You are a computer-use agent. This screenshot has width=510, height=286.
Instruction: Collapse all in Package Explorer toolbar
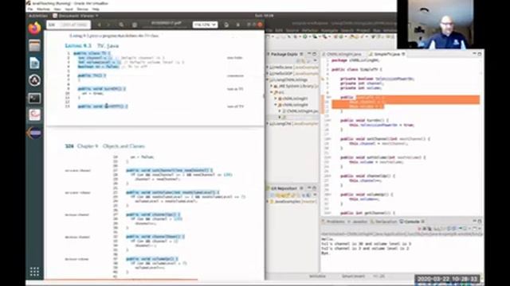click(x=298, y=61)
